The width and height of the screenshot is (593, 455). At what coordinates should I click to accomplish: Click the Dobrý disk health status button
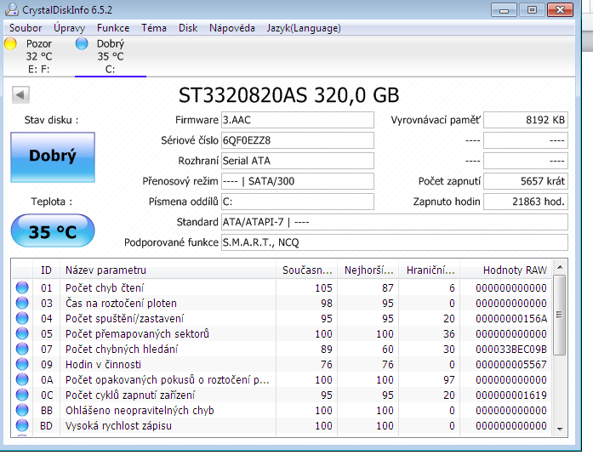[x=53, y=157]
